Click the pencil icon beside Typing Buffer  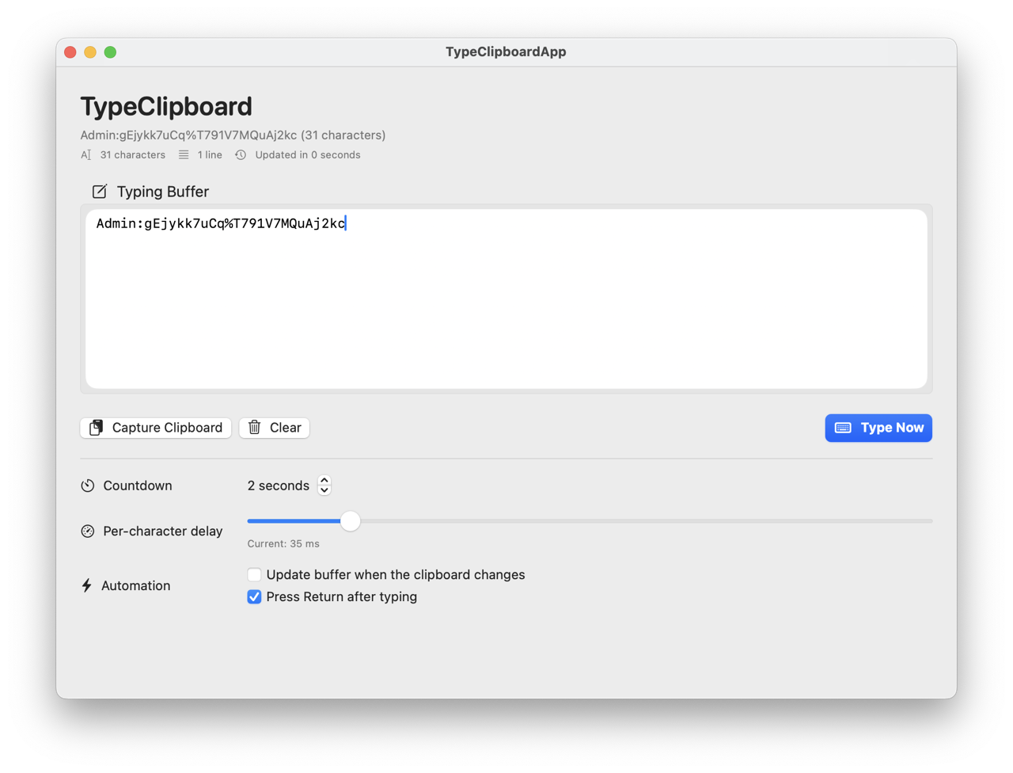click(99, 191)
